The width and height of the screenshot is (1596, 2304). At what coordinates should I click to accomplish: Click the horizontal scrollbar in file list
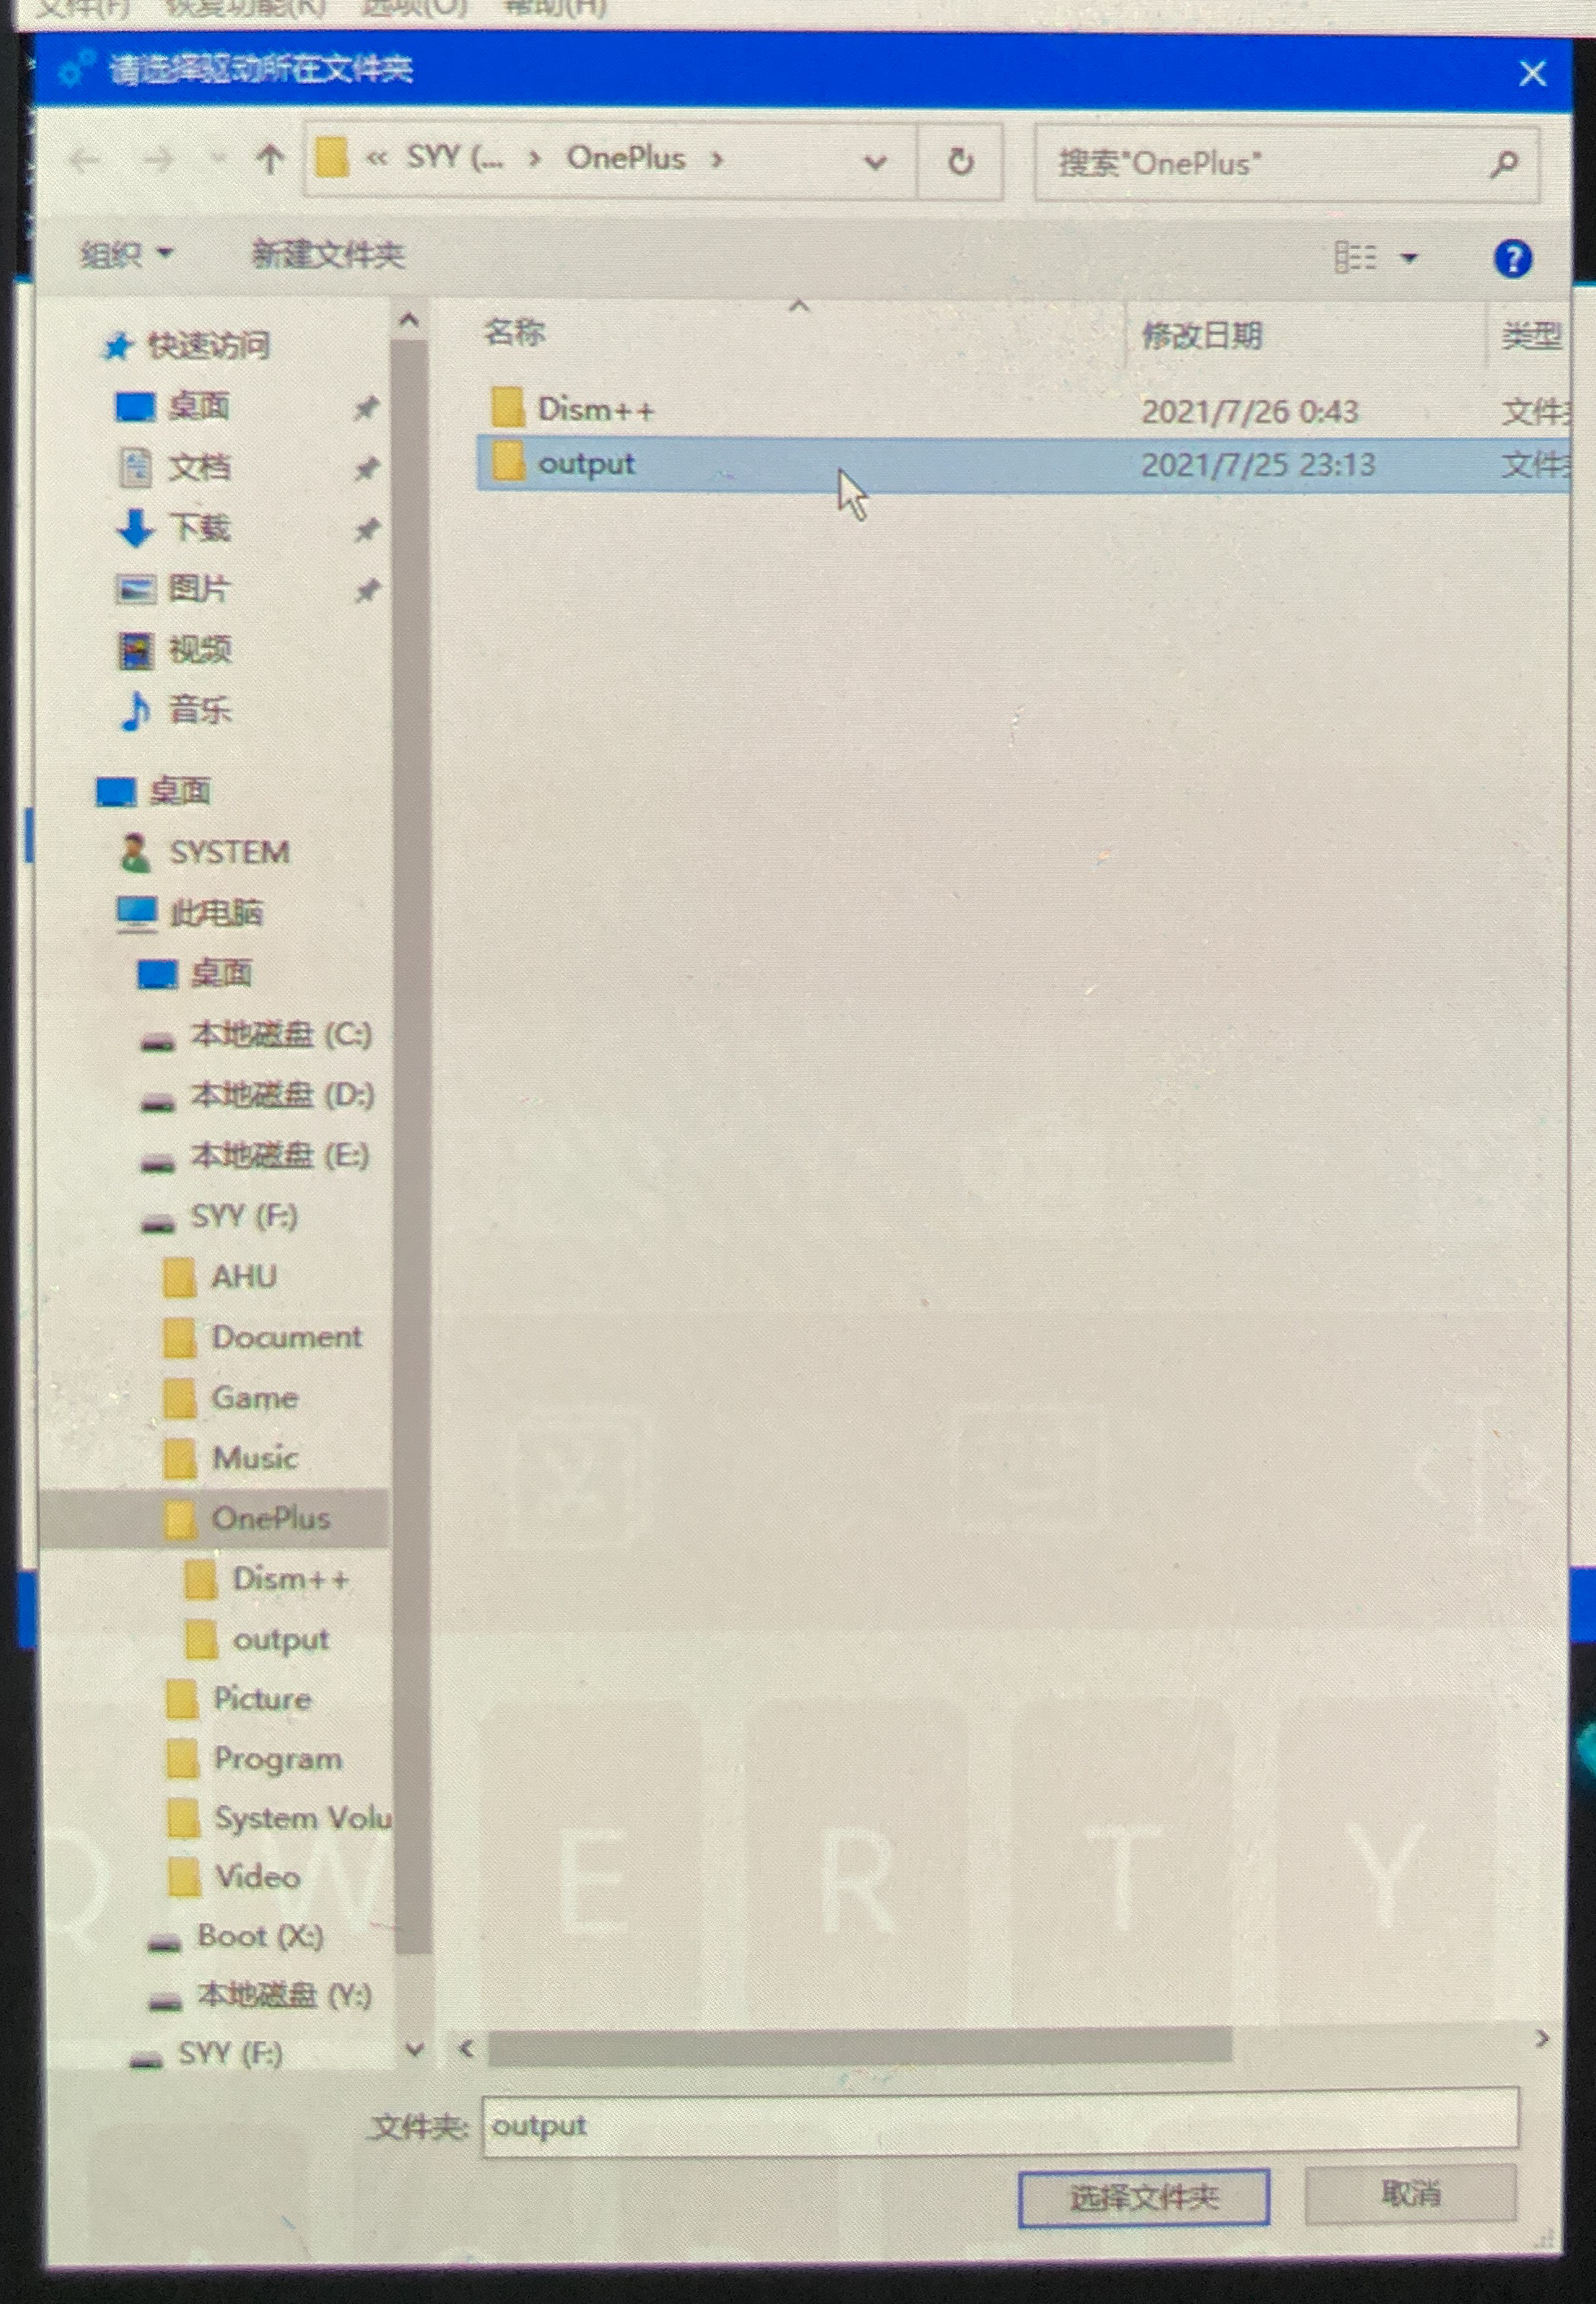click(858, 2045)
